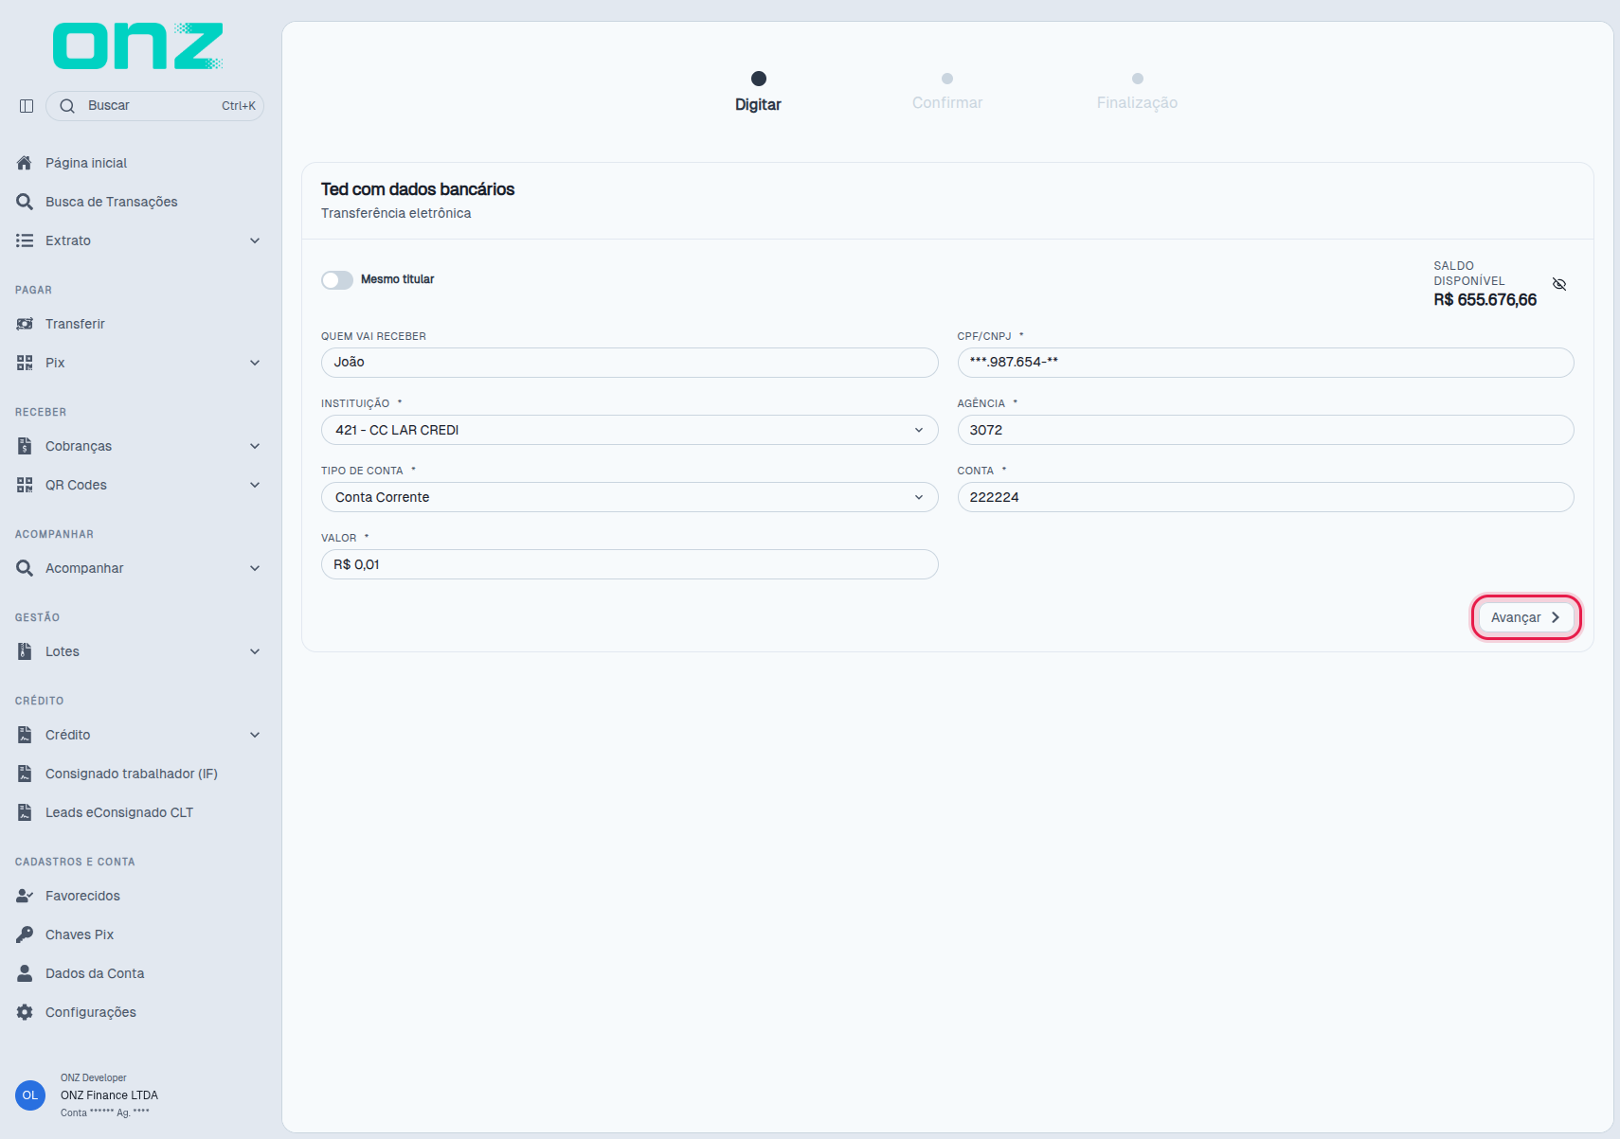Click the CPF/CNPJ input field
1620x1139 pixels.
[x=1266, y=363]
